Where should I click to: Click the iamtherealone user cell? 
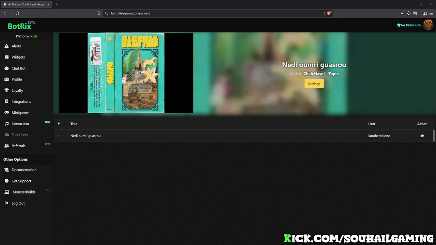pos(379,136)
